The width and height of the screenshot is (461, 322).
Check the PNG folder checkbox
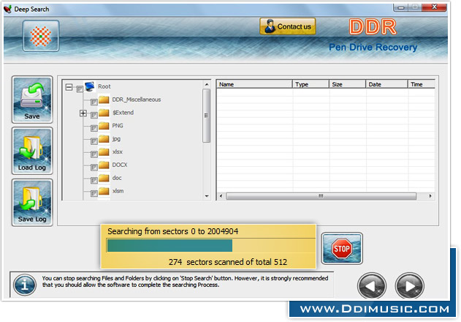[x=94, y=128]
